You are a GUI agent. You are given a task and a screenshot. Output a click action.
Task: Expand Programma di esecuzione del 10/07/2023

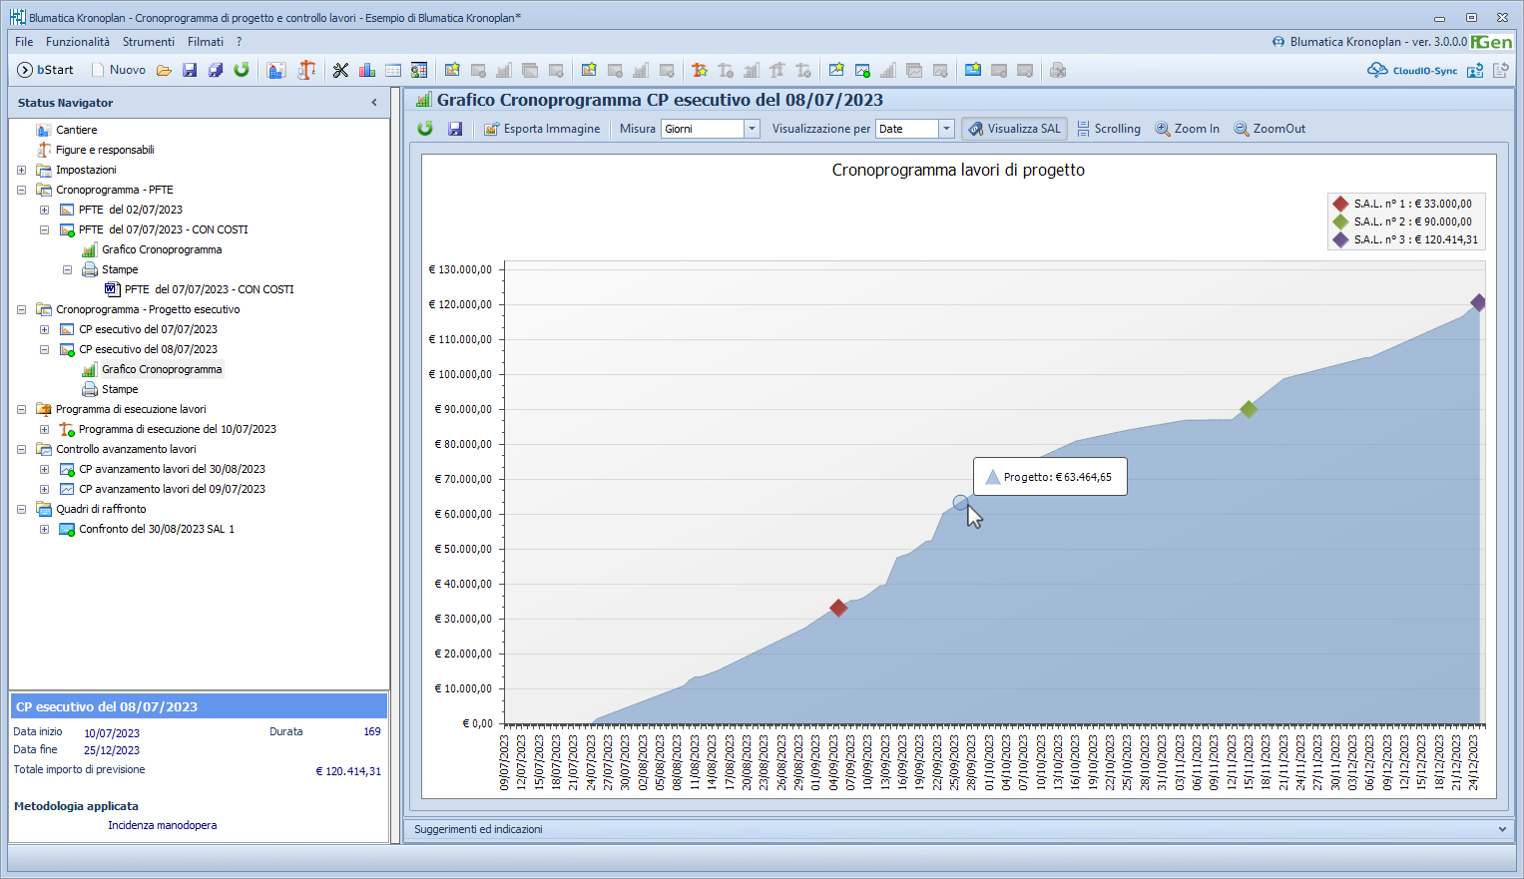44,429
